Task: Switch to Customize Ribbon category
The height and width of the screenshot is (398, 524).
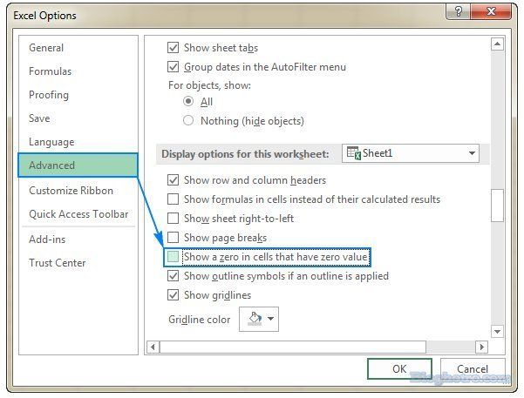Action: [x=71, y=191]
